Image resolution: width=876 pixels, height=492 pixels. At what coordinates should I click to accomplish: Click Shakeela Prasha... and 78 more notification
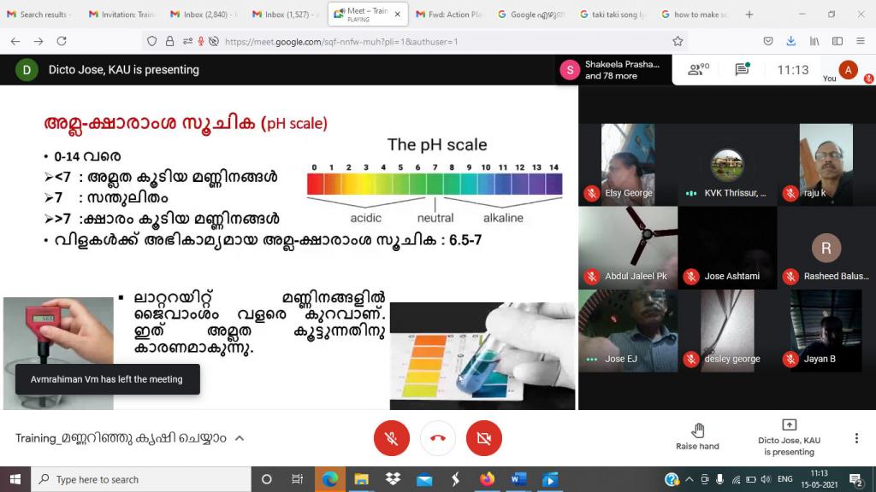tap(612, 70)
